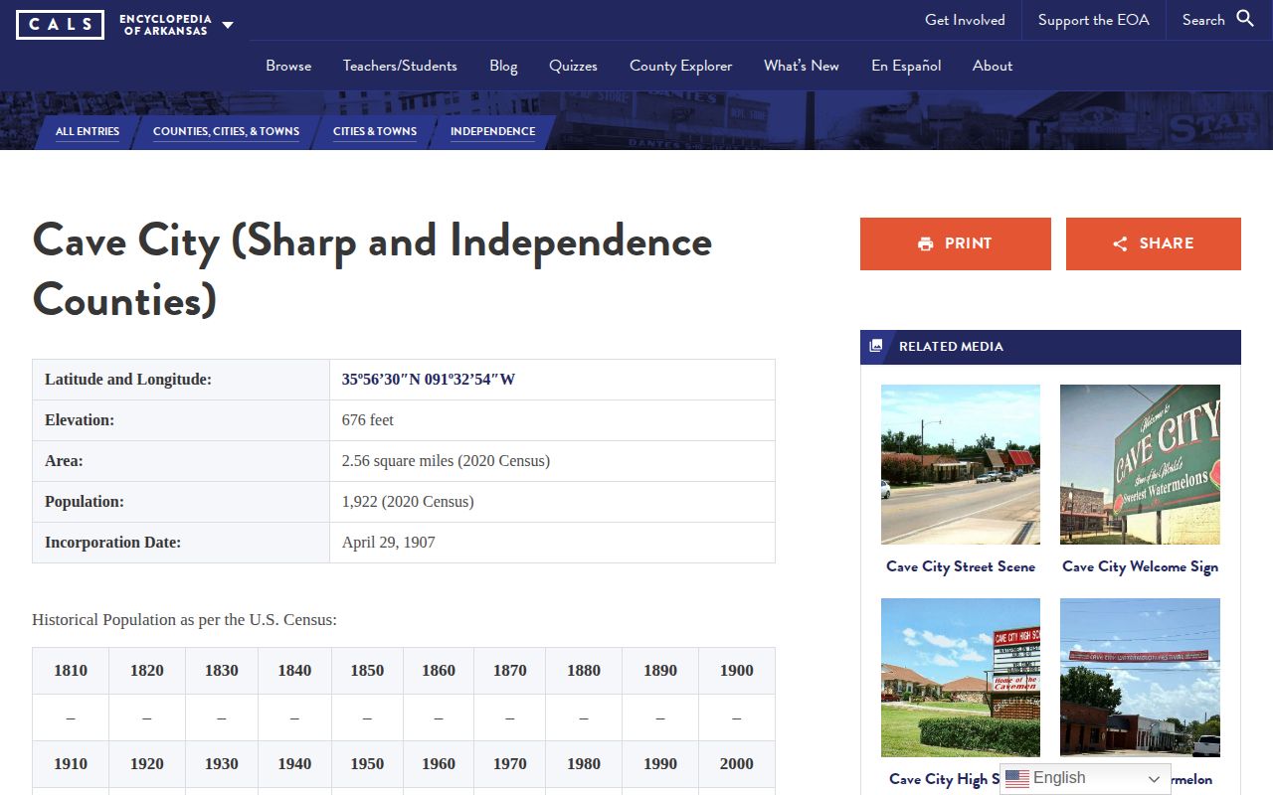Click the share icon in Share button
This screenshot has height=795, width=1273.
click(1120, 243)
